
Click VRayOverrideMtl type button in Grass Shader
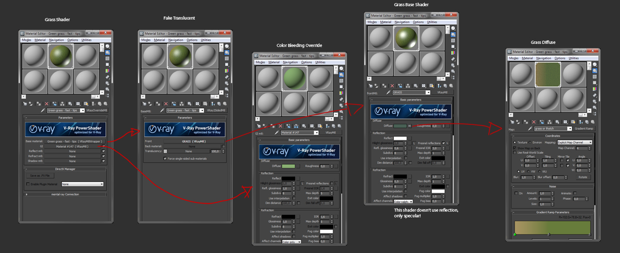(x=96, y=110)
